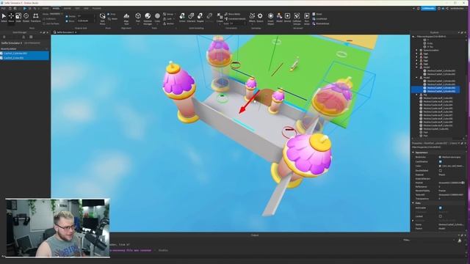Screen dimensions: 470x264
Task: Toggle Lock in the Parts group
Action: [167, 19]
